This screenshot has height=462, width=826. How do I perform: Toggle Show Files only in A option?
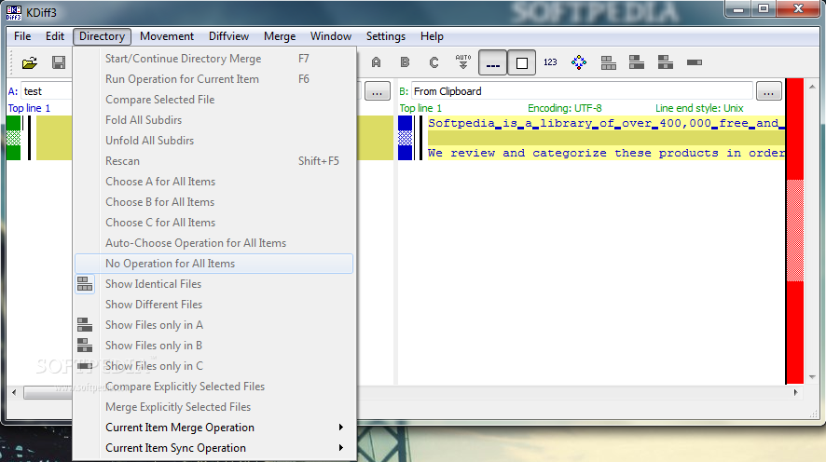coord(213,325)
